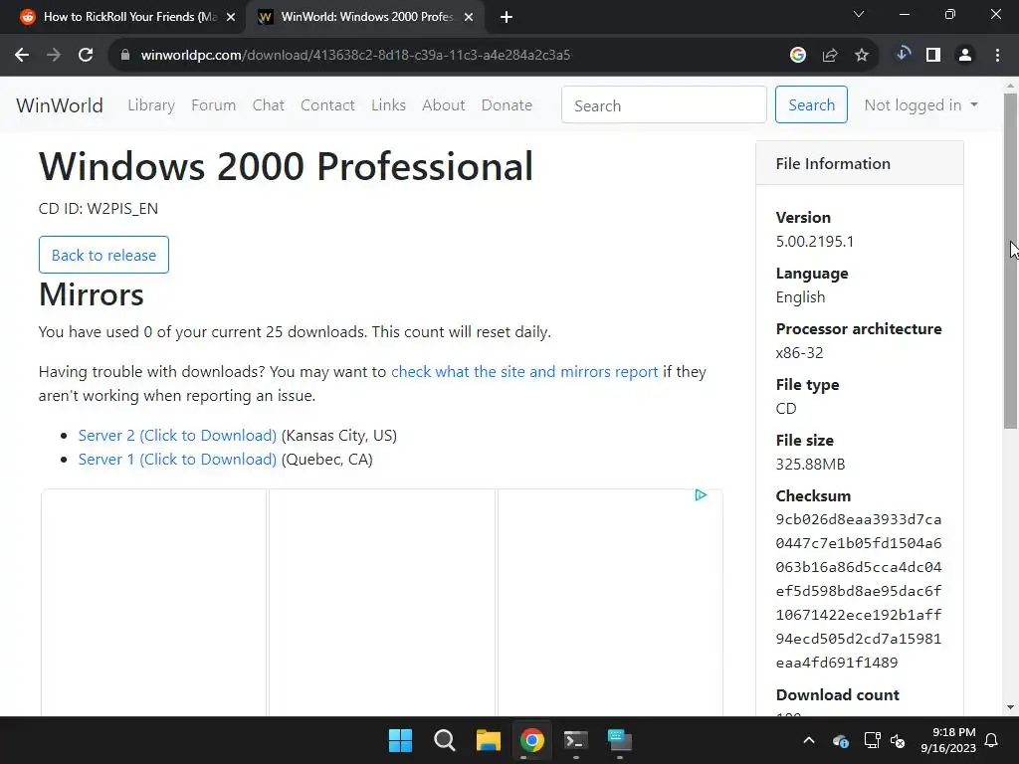Open the Chat nav item
Viewport: 1019px width, 764px height.
(x=269, y=105)
